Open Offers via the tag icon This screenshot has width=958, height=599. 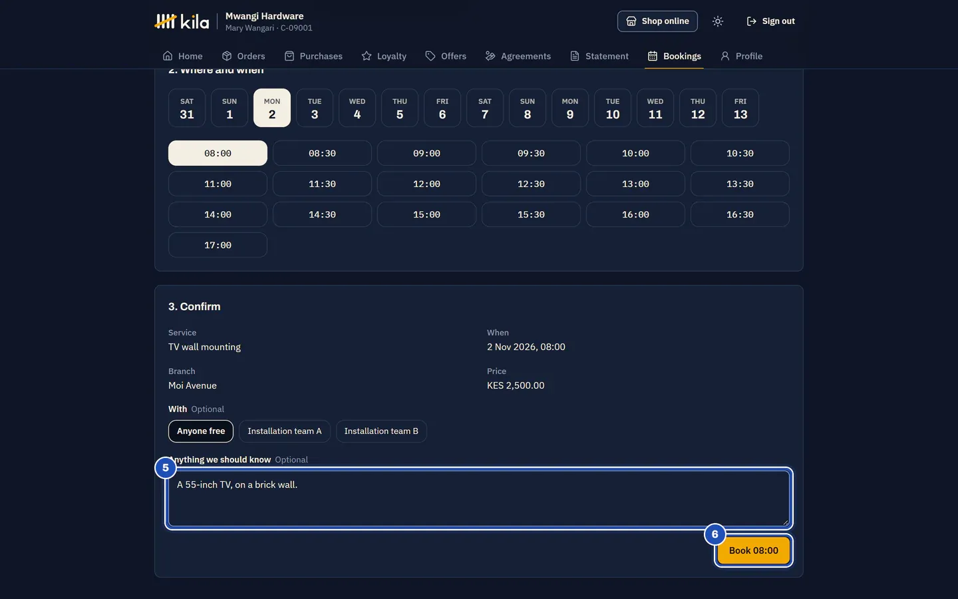(430, 56)
